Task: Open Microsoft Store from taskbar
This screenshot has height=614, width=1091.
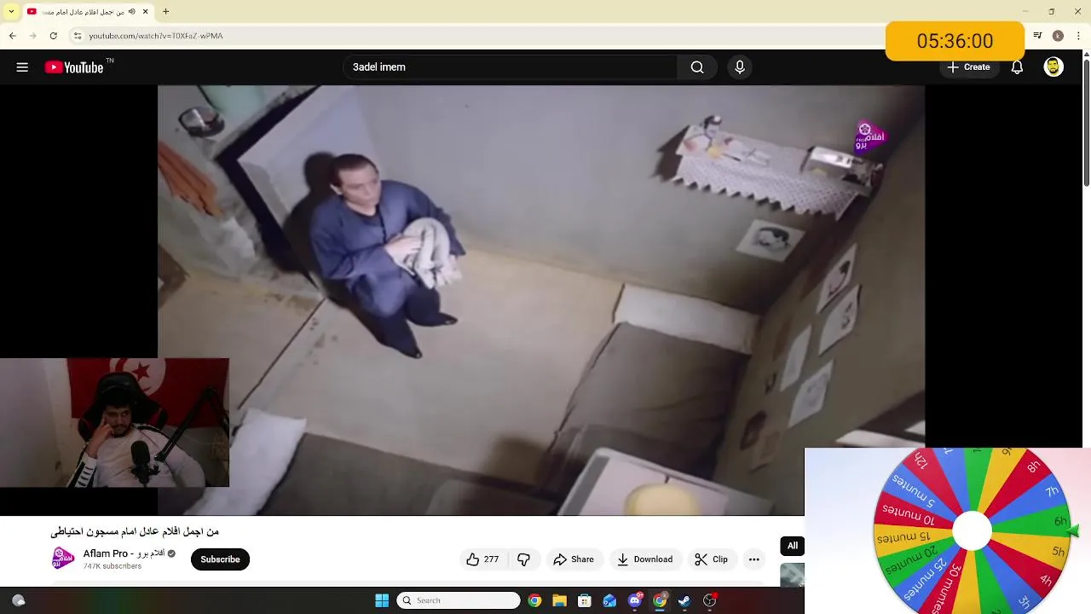Action: pyautogui.click(x=585, y=600)
